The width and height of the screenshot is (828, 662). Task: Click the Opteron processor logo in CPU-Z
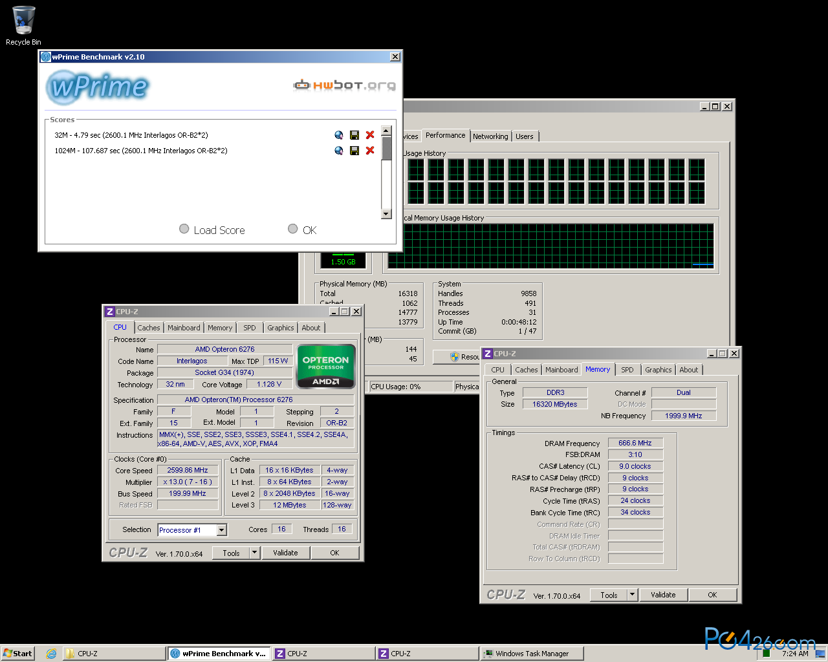[x=326, y=367]
